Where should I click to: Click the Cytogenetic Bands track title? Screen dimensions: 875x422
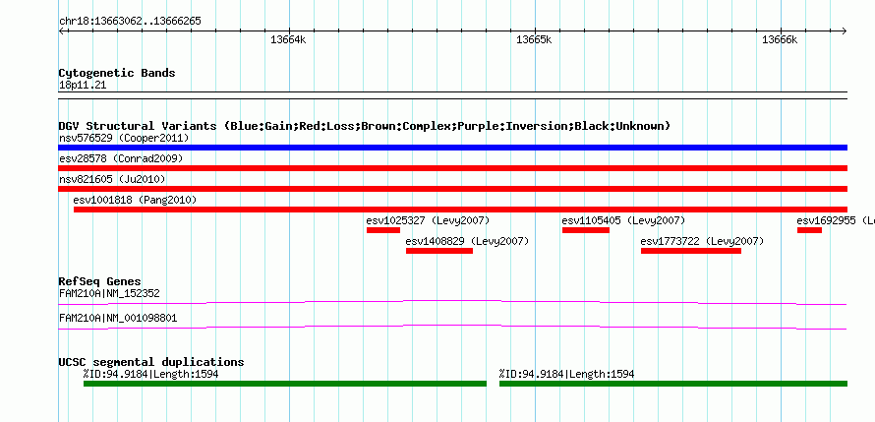pos(117,73)
